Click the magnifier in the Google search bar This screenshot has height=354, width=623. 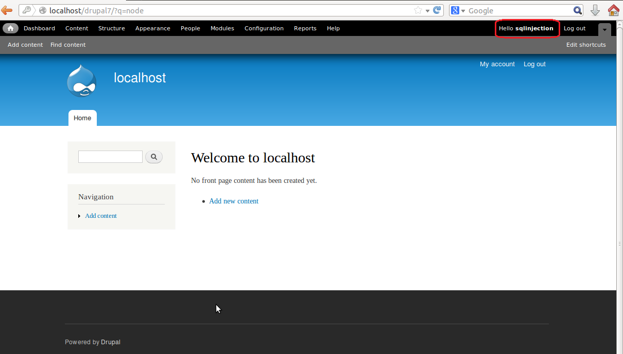[x=577, y=10]
